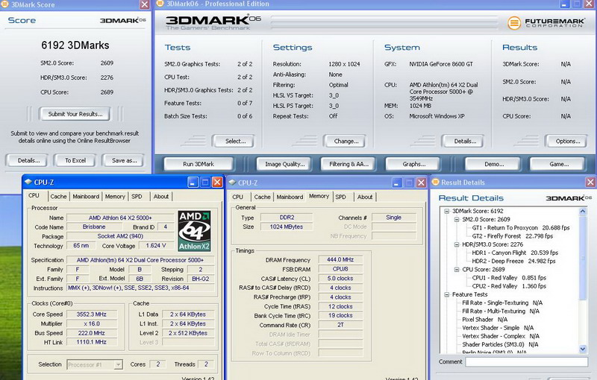The height and width of the screenshot is (380, 597).
Task: Export score with To Excel button
Action: click(x=75, y=160)
